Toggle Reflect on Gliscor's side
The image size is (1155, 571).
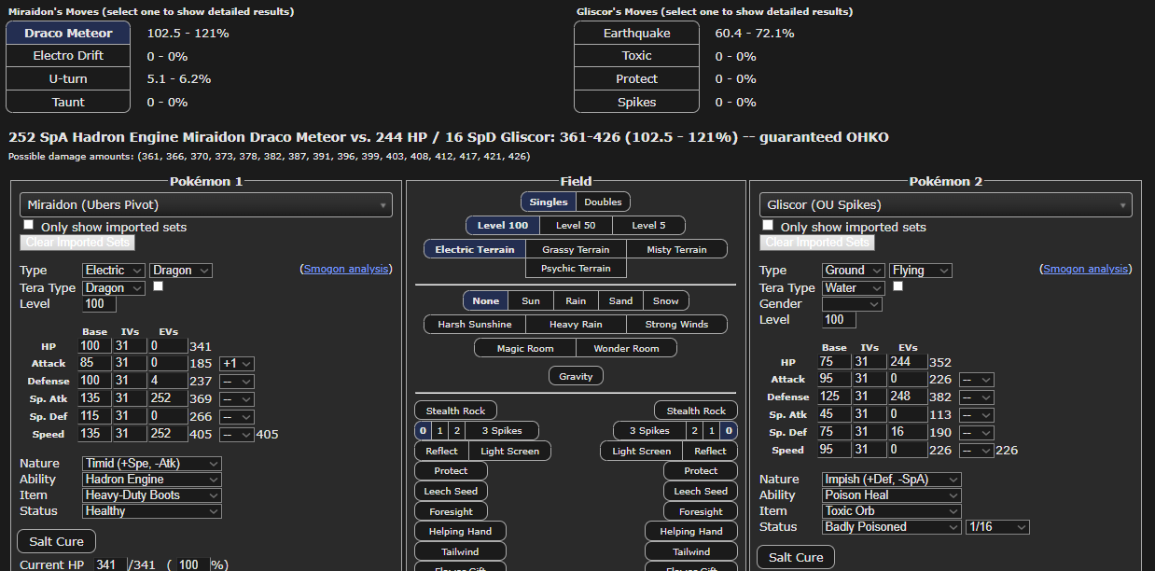[710, 452]
